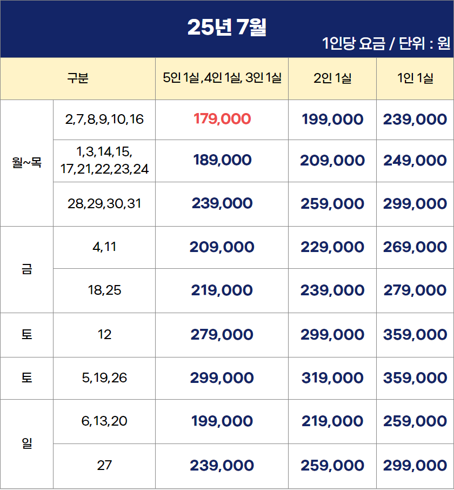Click the 1인당 요금 / 단위 : 원 text
This screenshot has width=454, height=490.
tap(386, 44)
